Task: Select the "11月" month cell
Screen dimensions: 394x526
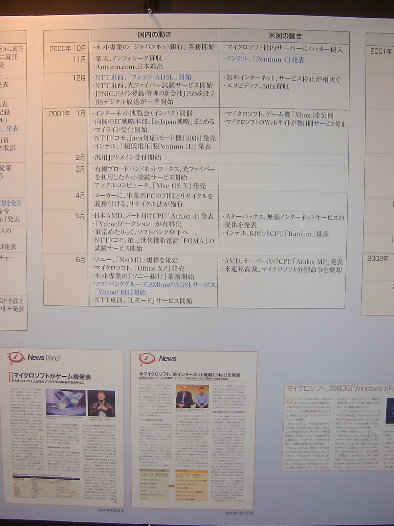Action: (x=79, y=59)
